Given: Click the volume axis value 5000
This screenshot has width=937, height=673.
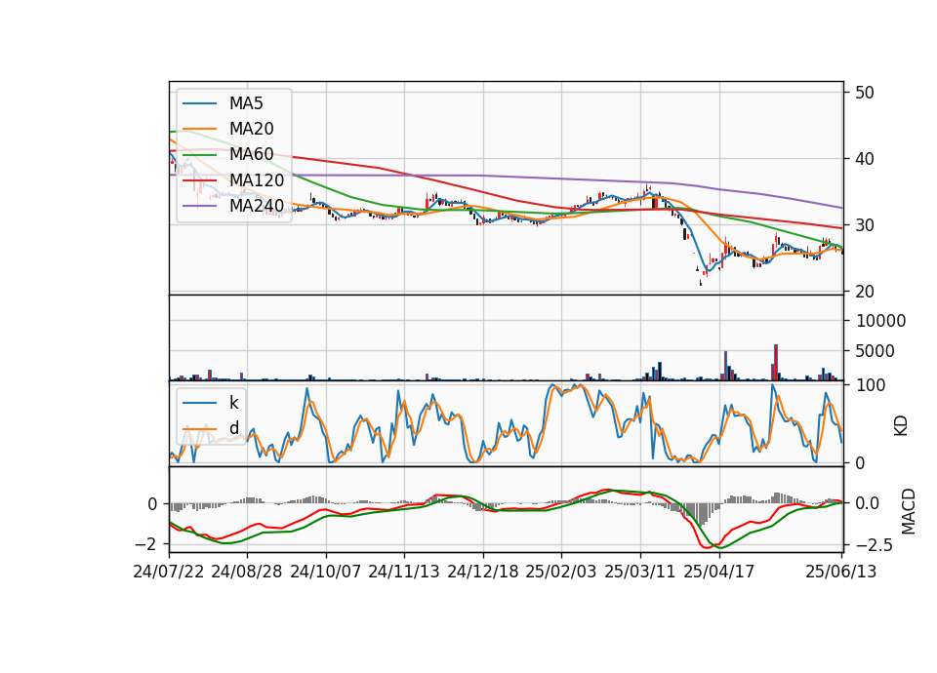Looking at the screenshot, I should [x=875, y=351].
